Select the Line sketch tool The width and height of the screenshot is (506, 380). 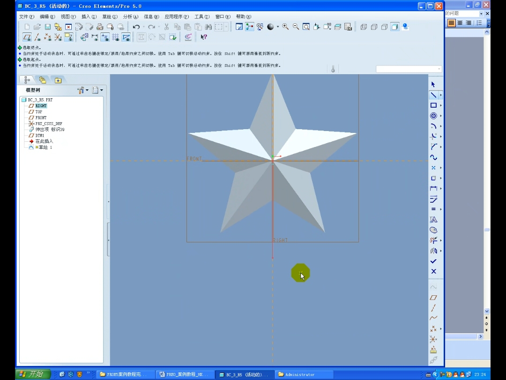[433, 95]
